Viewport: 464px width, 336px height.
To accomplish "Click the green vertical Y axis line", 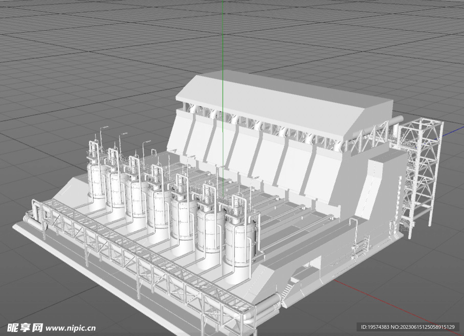I will 223,97.
